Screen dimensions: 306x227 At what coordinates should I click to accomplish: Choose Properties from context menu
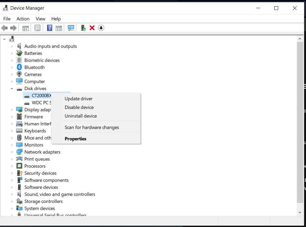(x=96, y=139)
